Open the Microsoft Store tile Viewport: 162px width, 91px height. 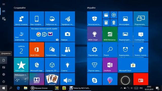133,65
